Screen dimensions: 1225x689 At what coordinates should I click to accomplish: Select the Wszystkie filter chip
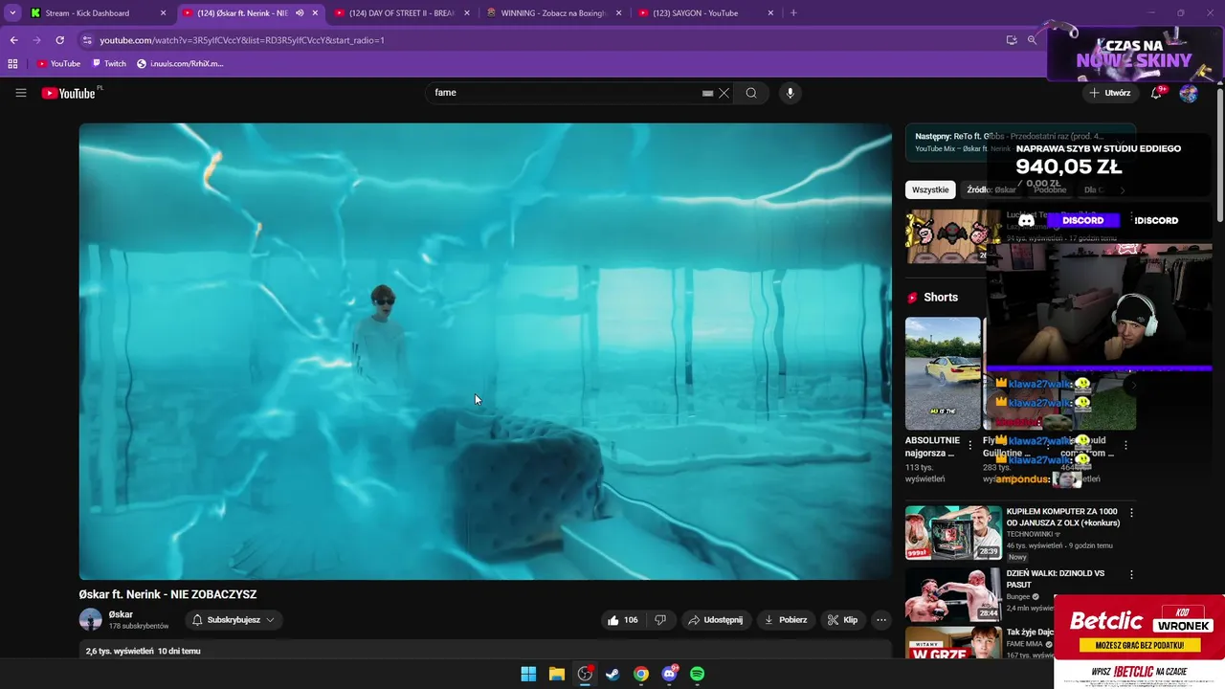click(930, 189)
